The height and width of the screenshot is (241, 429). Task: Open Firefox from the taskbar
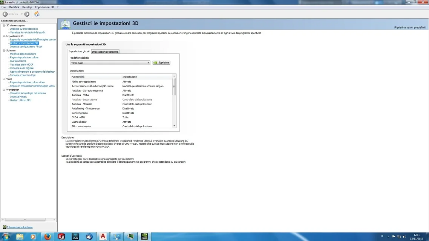click(47, 236)
